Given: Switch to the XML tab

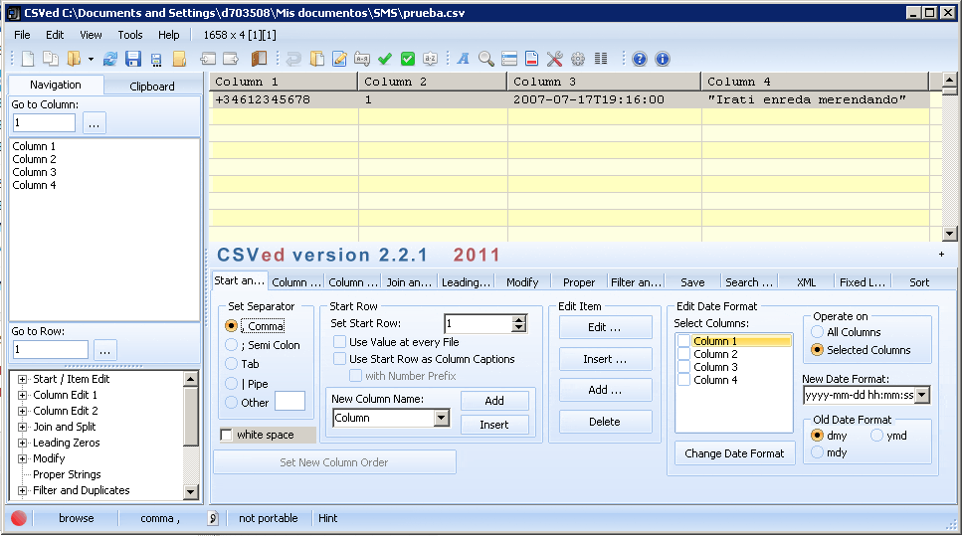Looking at the screenshot, I should pos(806,282).
